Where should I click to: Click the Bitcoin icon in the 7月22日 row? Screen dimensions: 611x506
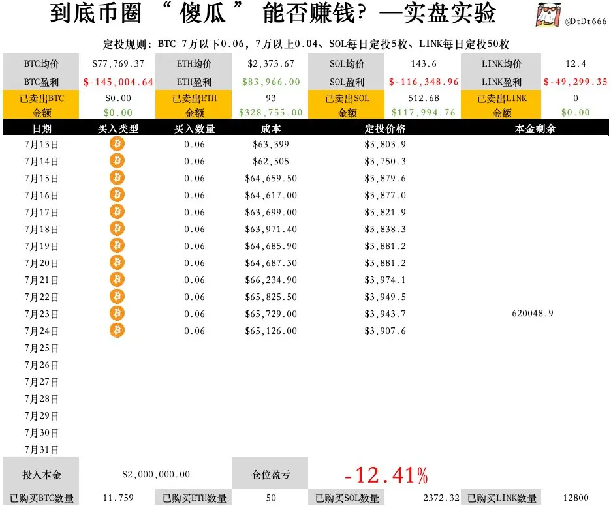pyautogui.click(x=117, y=297)
